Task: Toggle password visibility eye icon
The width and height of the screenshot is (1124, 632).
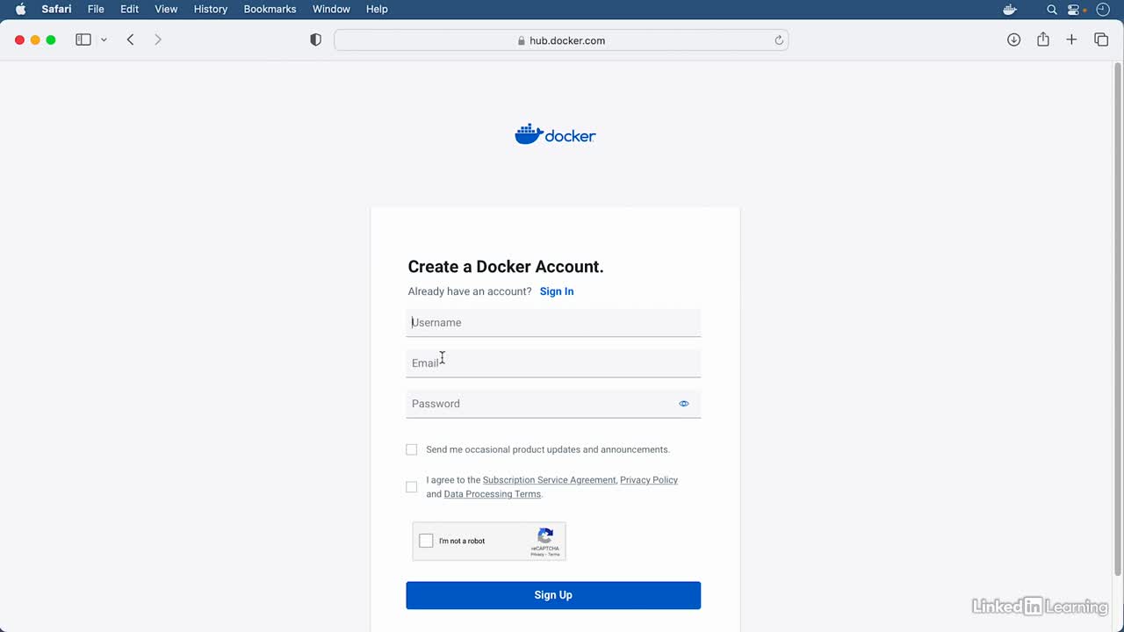Action: [x=684, y=404]
